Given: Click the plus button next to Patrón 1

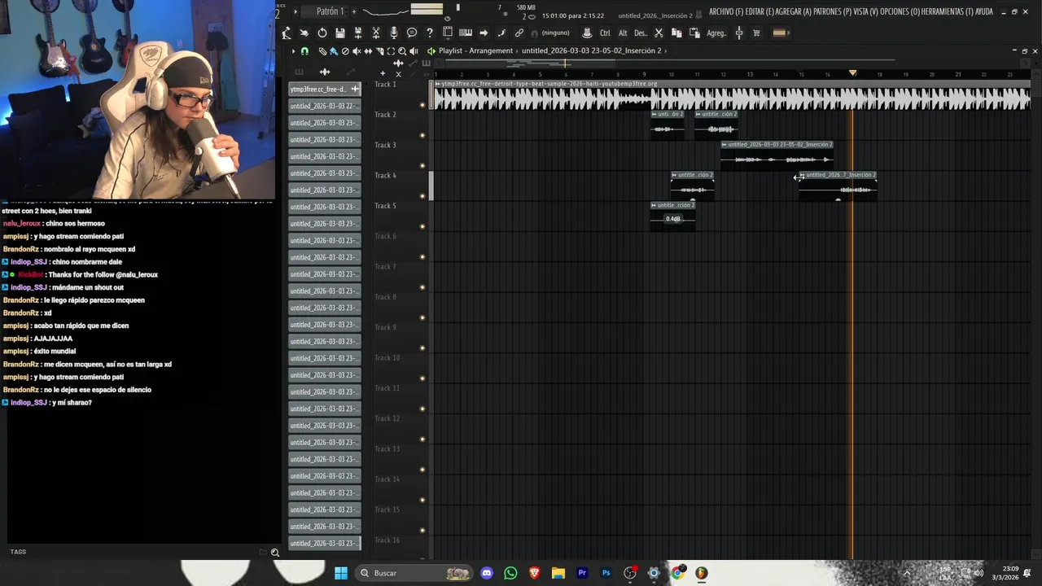Looking at the screenshot, I should [x=354, y=11].
